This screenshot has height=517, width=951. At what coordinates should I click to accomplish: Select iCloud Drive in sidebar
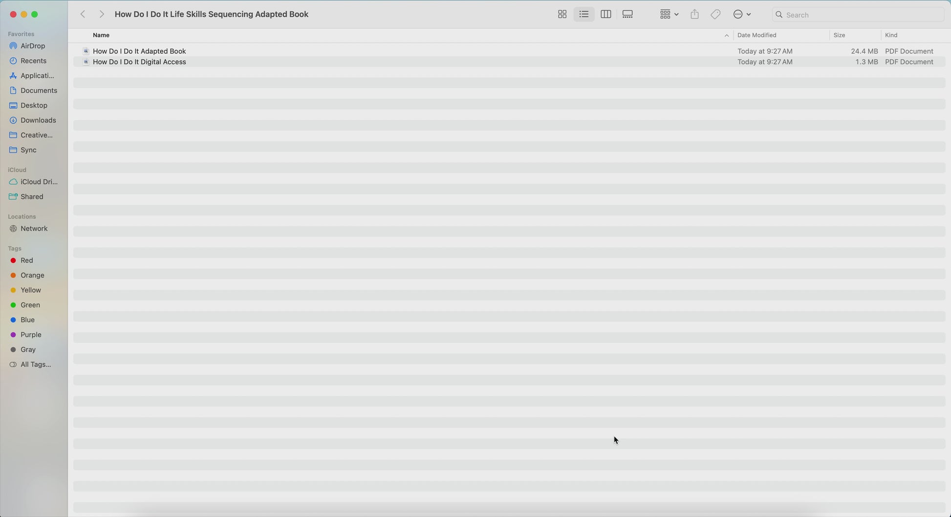pyautogui.click(x=39, y=182)
